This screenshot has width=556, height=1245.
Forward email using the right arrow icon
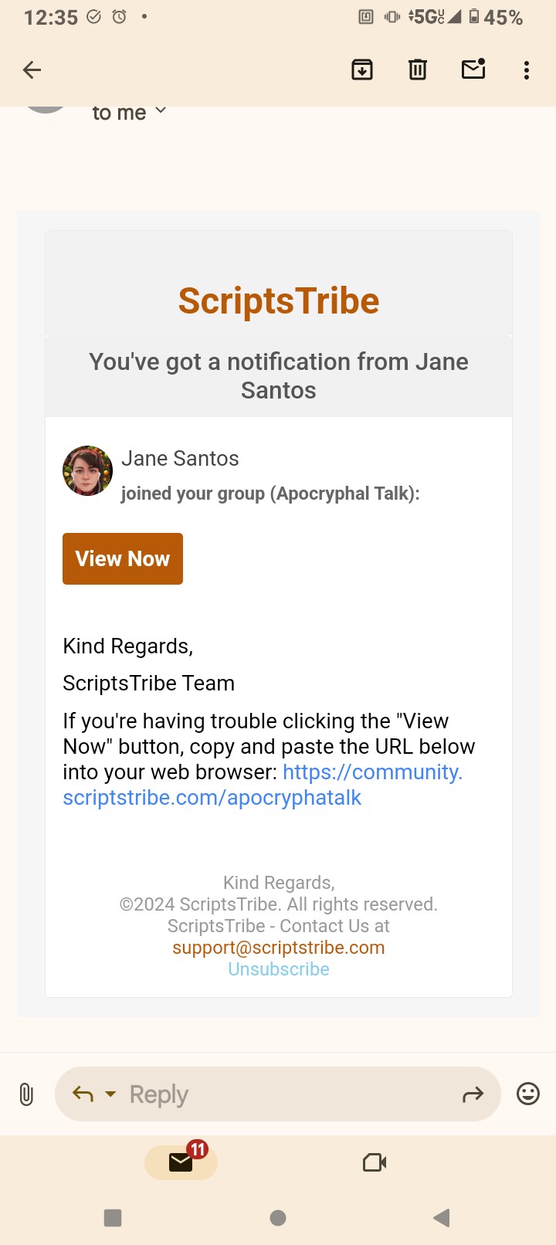473,1094
